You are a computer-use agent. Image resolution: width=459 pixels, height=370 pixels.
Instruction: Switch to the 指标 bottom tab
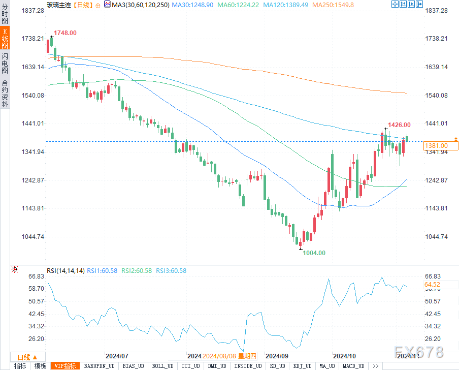coord(20,366)
